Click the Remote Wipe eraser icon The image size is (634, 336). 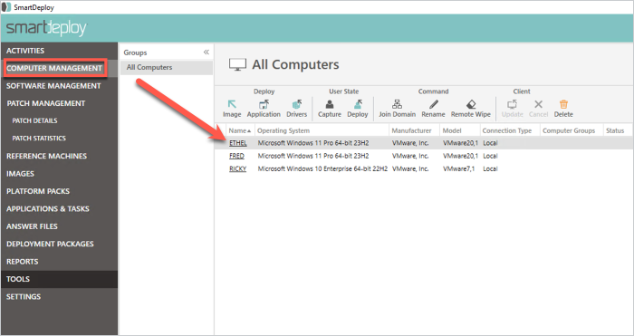click(x=471, y=105)
